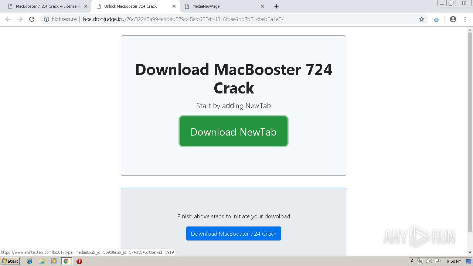
Task: Click the page vertical scrollbar thumb
Action: 470,131
